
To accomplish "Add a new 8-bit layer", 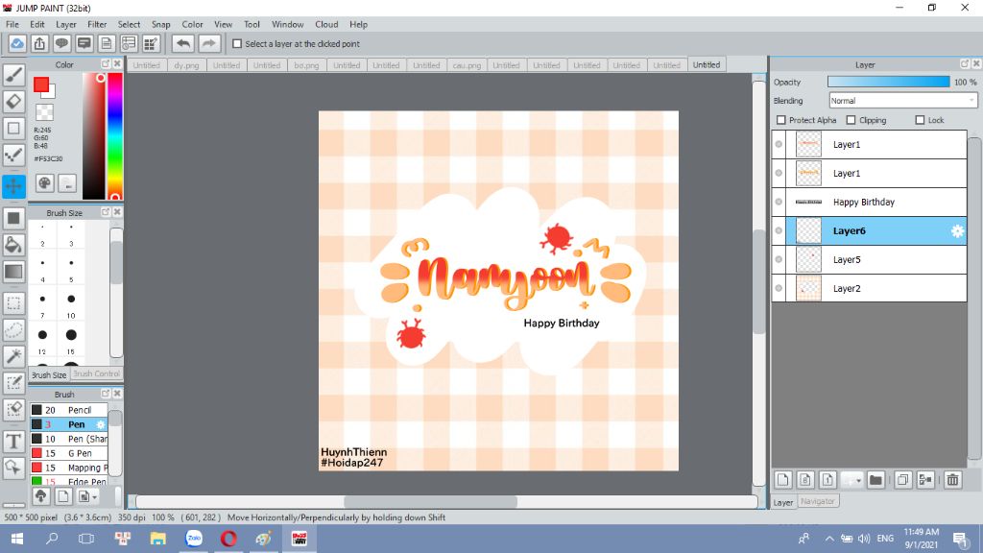I will tap(805, 480).
